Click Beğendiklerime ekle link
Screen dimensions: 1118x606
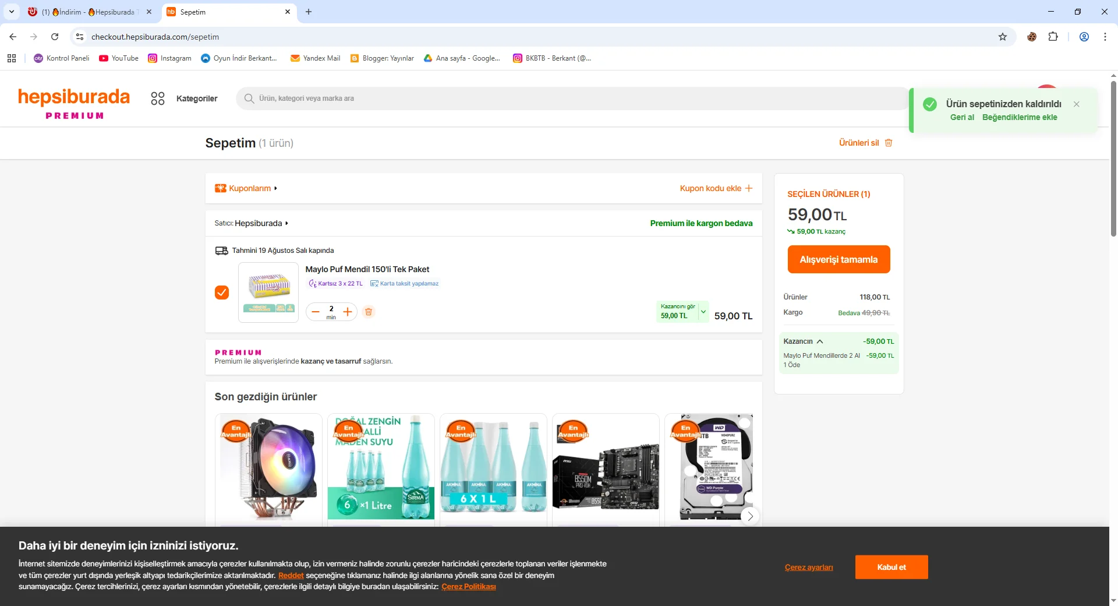click(x=1020, y=117)
